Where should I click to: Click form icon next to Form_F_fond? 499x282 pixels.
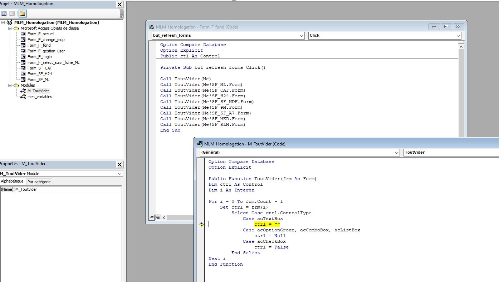pos(23,45)
